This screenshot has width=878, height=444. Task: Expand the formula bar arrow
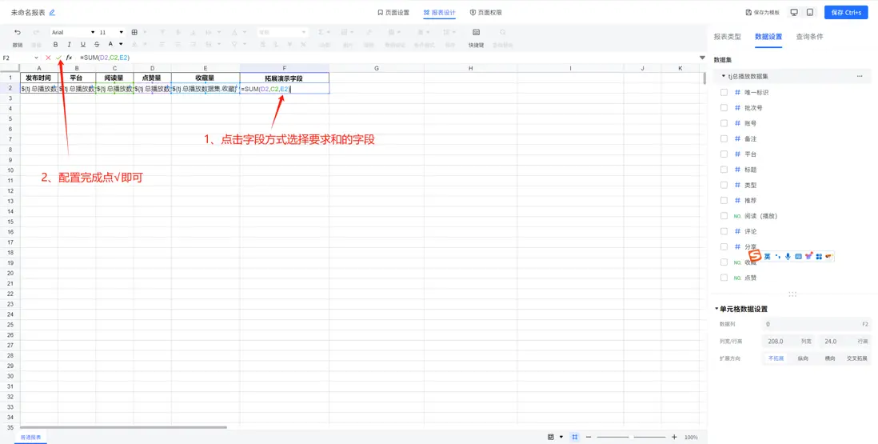[x=702, y=58]
